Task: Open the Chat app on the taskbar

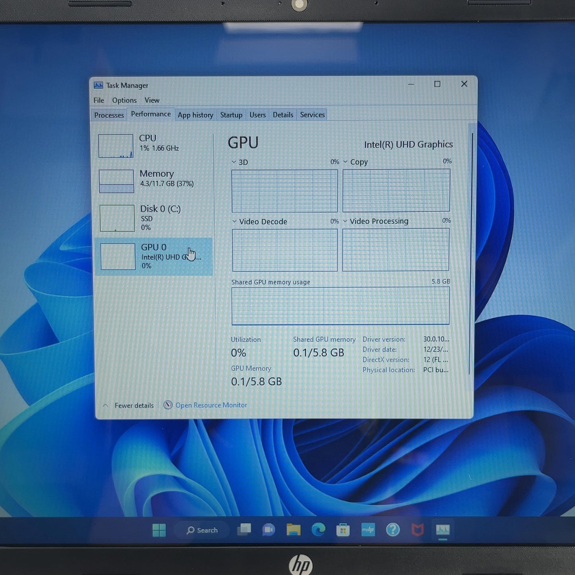Action: [x=269, y=530]
